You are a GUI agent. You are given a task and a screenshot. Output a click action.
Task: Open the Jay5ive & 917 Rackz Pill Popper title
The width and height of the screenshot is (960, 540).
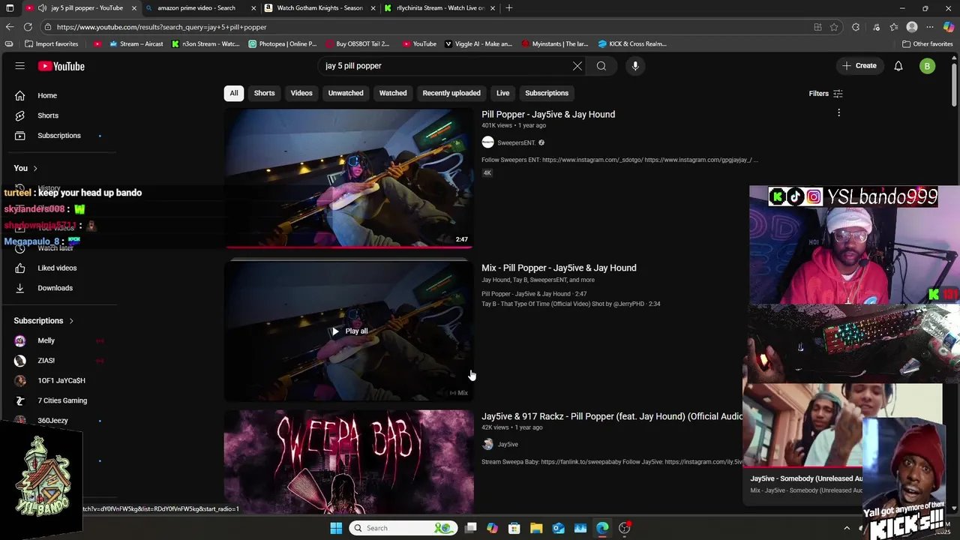click(612, 416)
